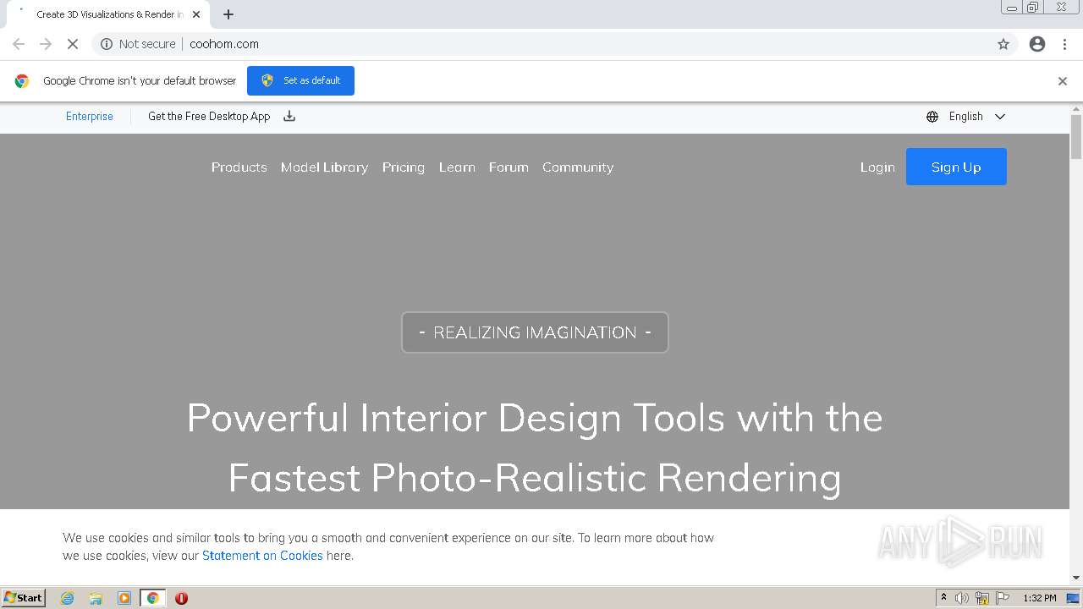
Task: Open the Products menu
Action: point(239,167)
